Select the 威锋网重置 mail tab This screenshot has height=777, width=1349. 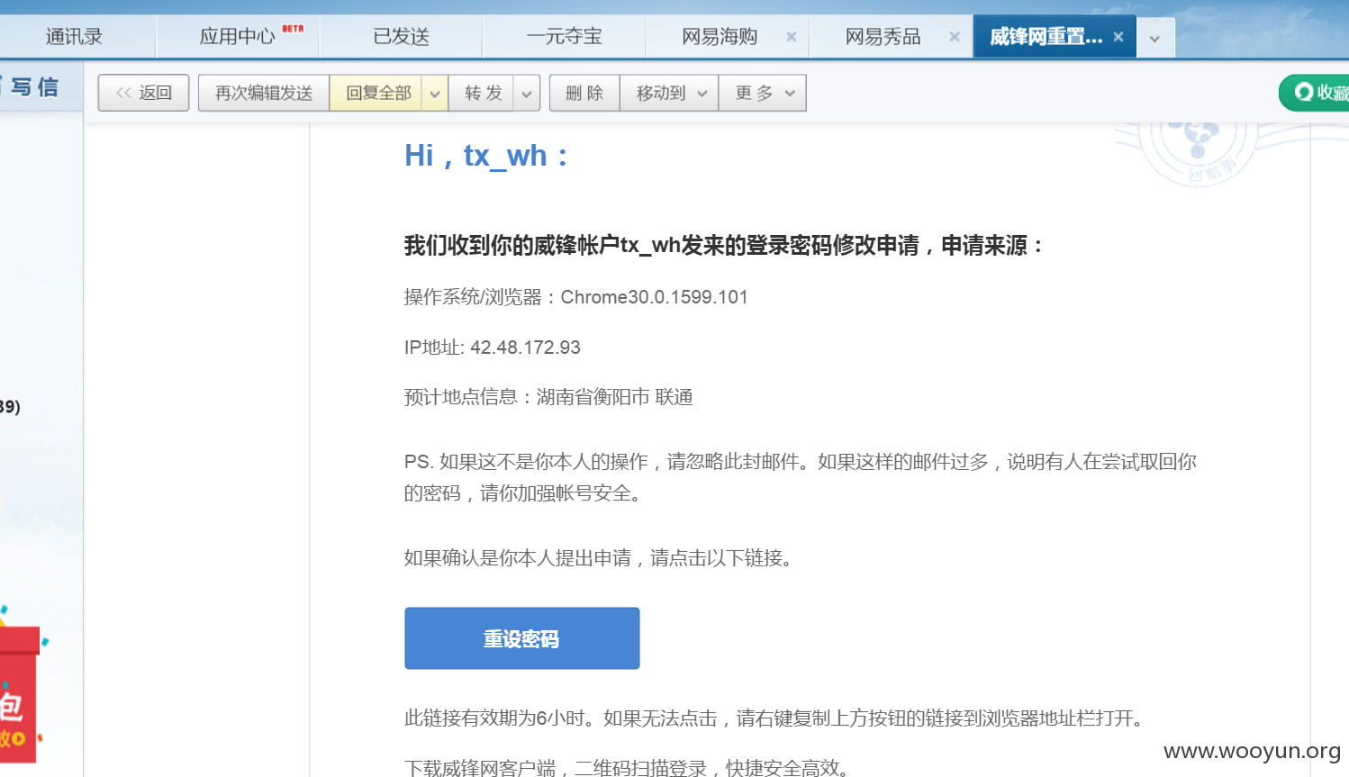[x=1046, y=37]
